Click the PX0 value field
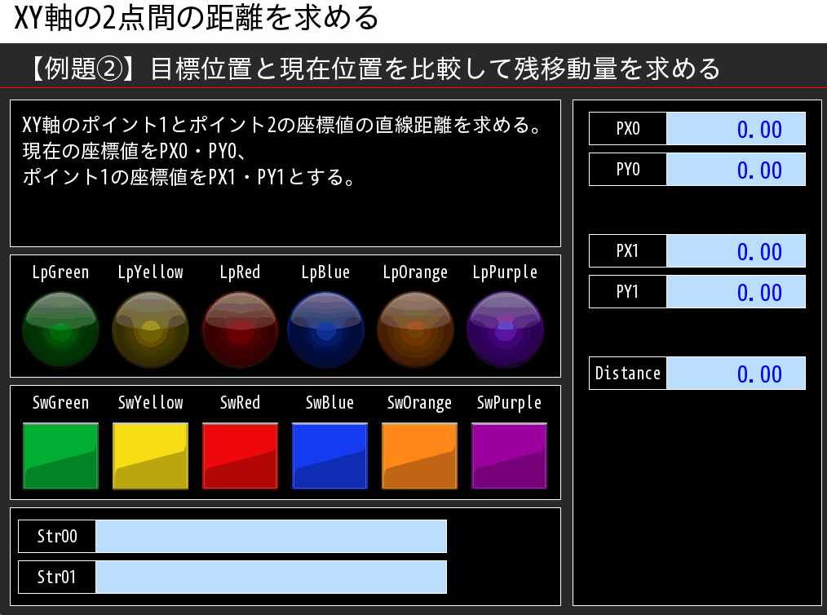Viewport: 827px width, 615px height. (x=736, y=128)
